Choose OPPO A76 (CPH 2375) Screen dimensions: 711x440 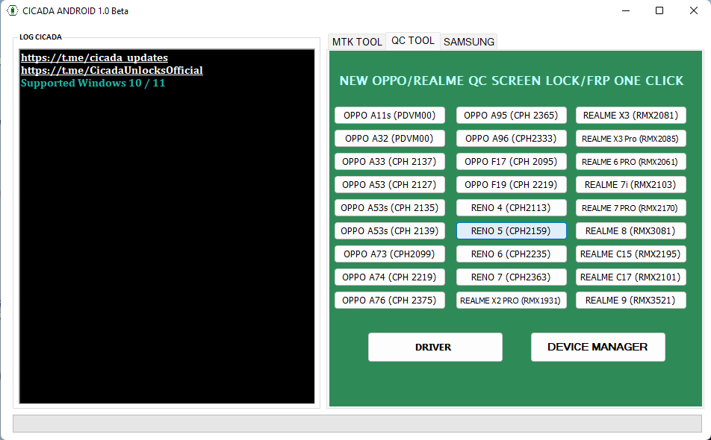point(389,301)
